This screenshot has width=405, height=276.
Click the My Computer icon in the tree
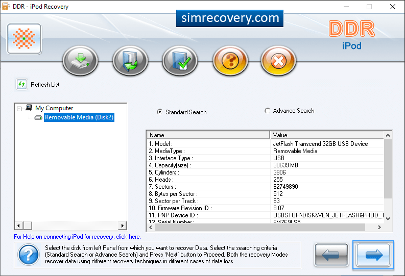click(29, 108)
